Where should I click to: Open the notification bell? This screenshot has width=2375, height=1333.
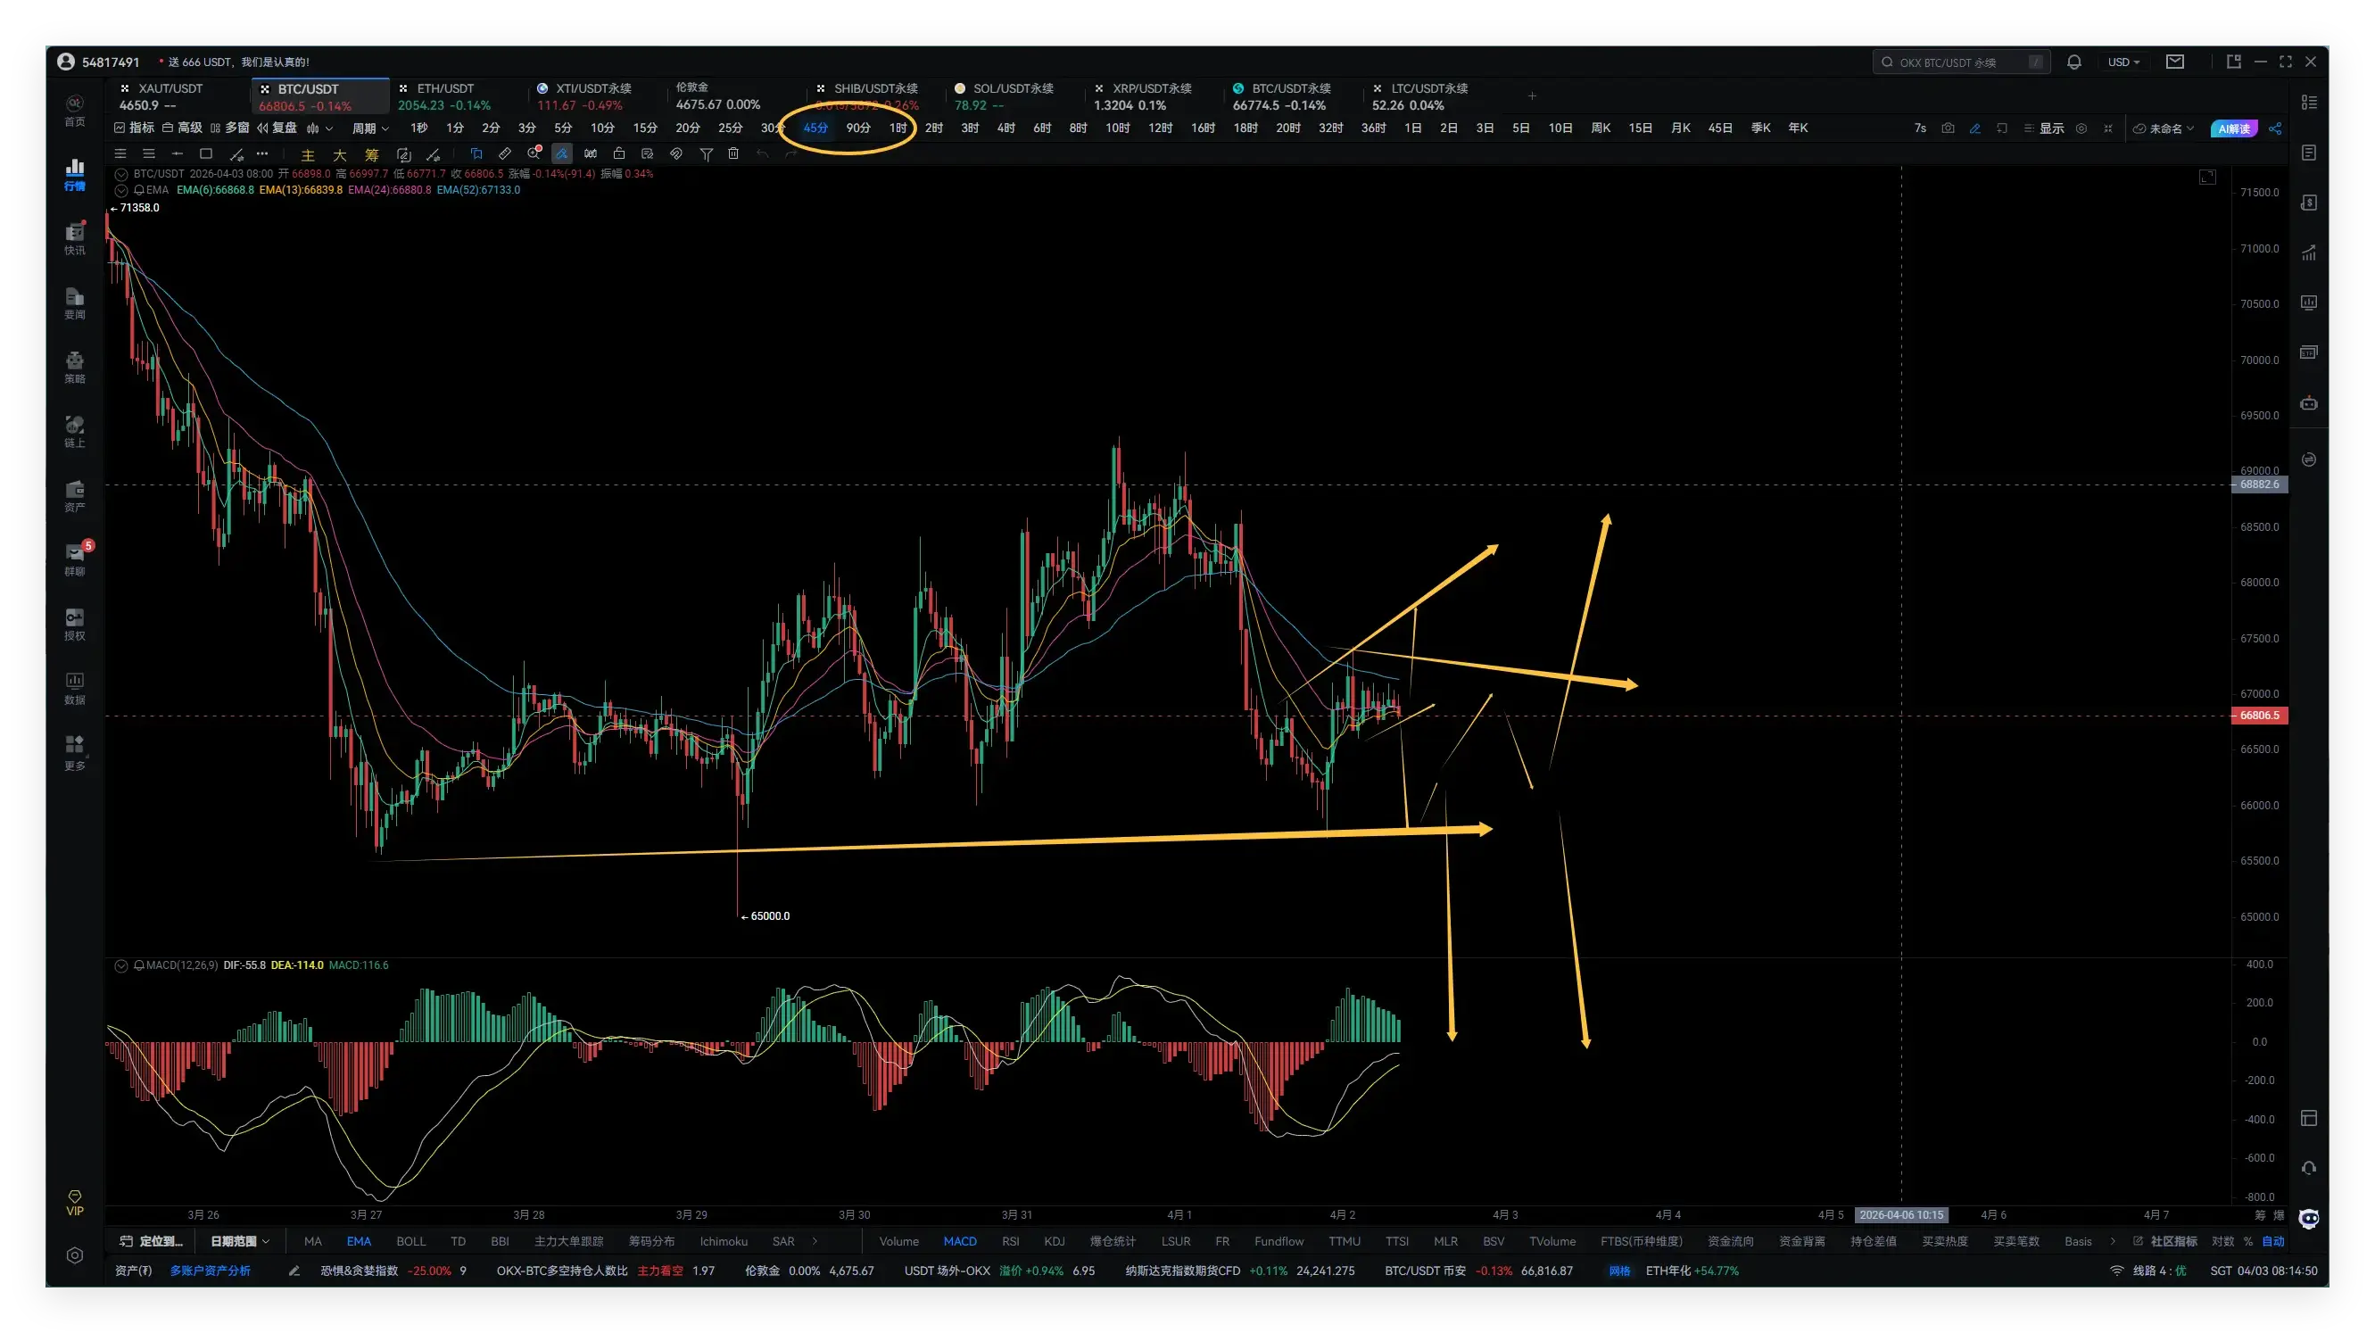(x=2073, y=62)
